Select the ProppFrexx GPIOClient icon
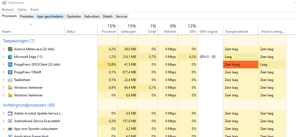This screenshot has width=296, height=137. [x=10, y=65]
